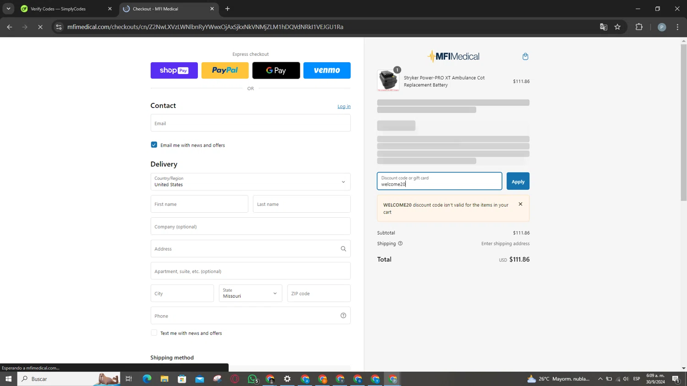Viewport: 687px width, 386px height.
Task: Apply the discount code
Action: [518, 182]
